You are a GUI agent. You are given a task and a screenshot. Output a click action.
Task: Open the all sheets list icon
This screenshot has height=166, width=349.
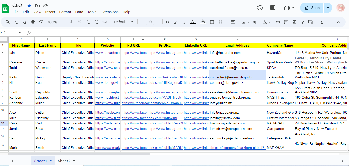[23, 161]
